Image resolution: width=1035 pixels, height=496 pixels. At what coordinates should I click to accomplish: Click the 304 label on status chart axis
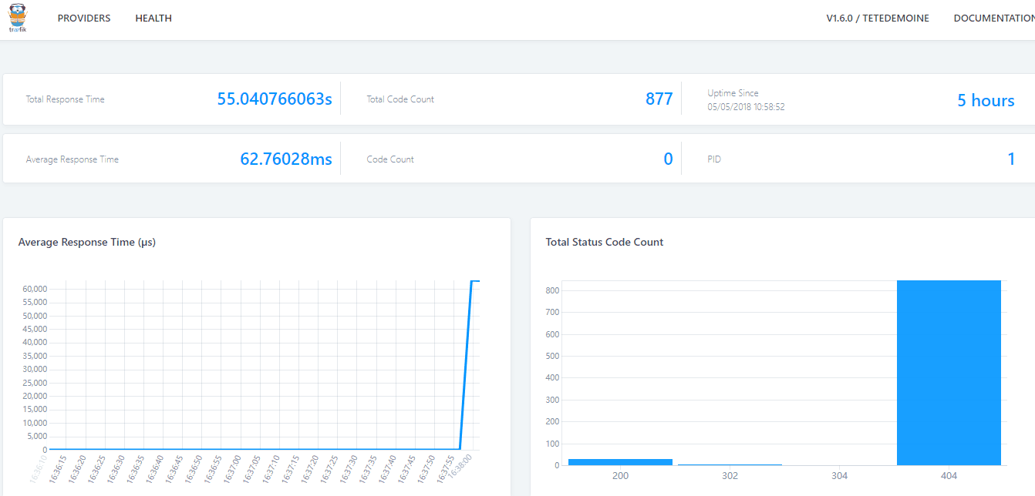point(839,476)
